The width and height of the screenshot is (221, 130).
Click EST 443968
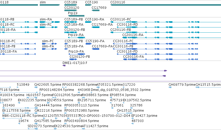(x=84, y=90)
